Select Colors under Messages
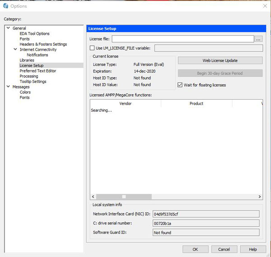This screenshot has height=257, width=271. (x=25, y=92)
